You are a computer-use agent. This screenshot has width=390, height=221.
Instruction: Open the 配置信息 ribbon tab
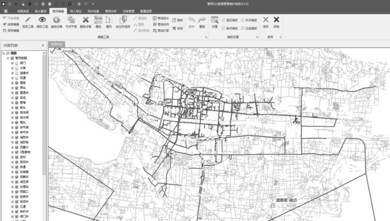pyautogui.click(x=146, y=11)
